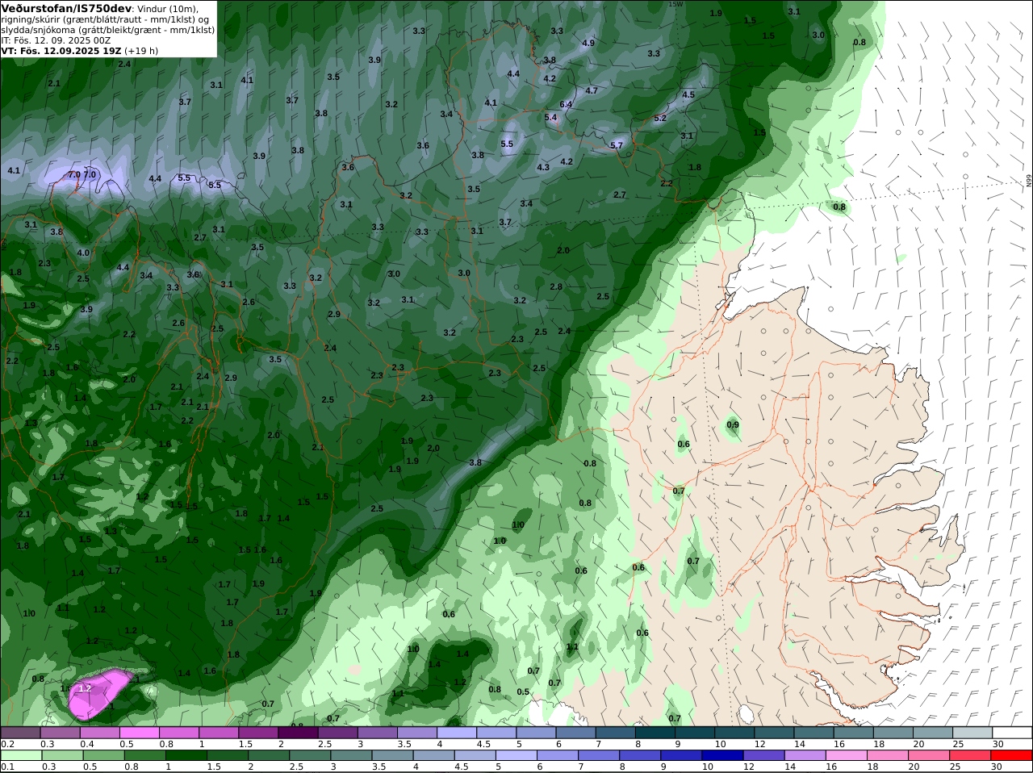Click the top-row legend swatch between 3 and 3.5

click(x=377, y=733)
